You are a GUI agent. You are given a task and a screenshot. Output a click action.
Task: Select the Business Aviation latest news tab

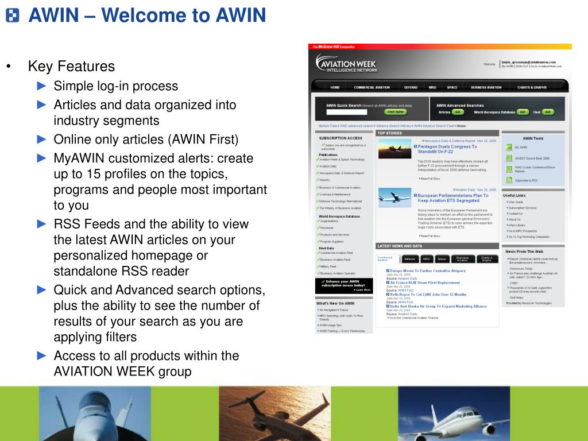point(462,259)
